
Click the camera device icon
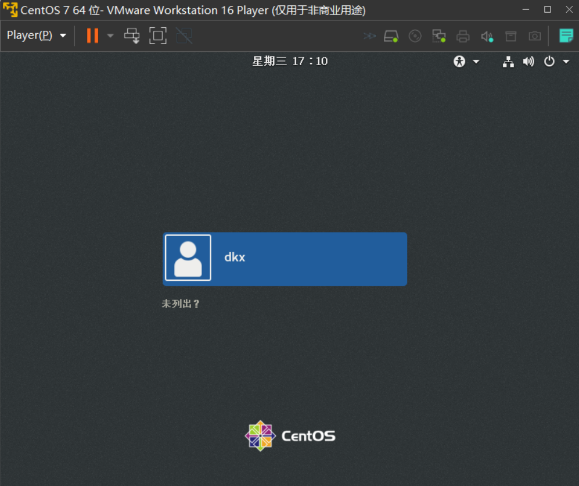coord(534,36)
